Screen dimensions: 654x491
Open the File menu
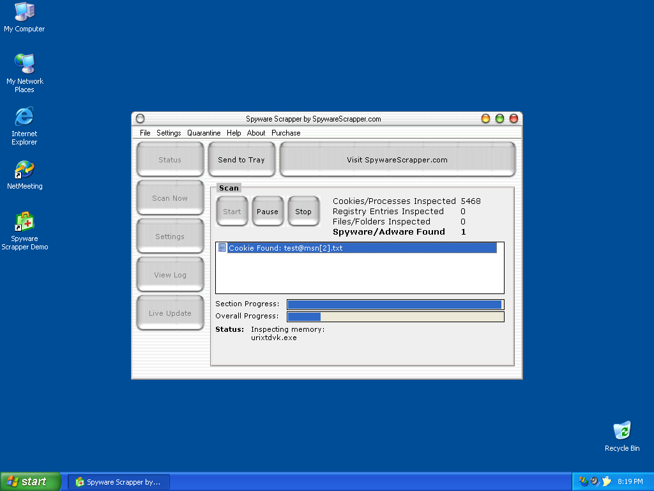[145, 133]
